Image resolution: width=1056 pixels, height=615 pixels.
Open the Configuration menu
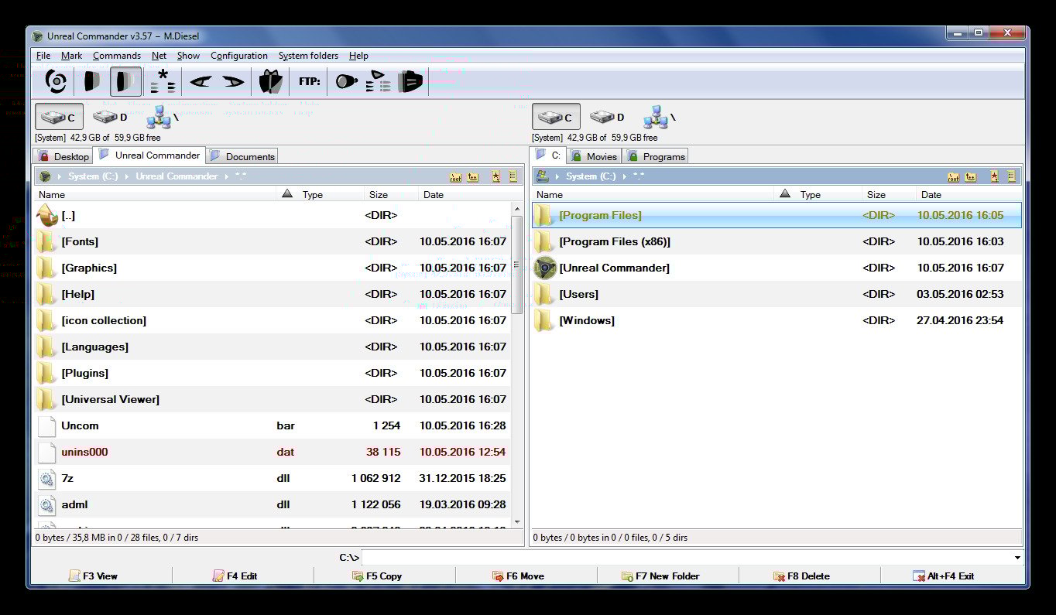(239, 56)
